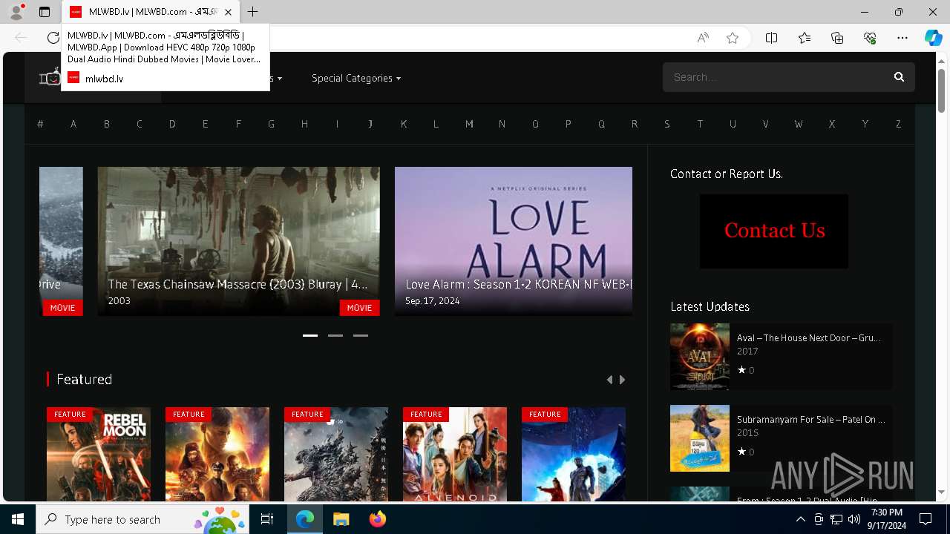Click the page scrollbar down arrow
The width and height of the screenshot is (950, 534).
[x=941, y=492]
